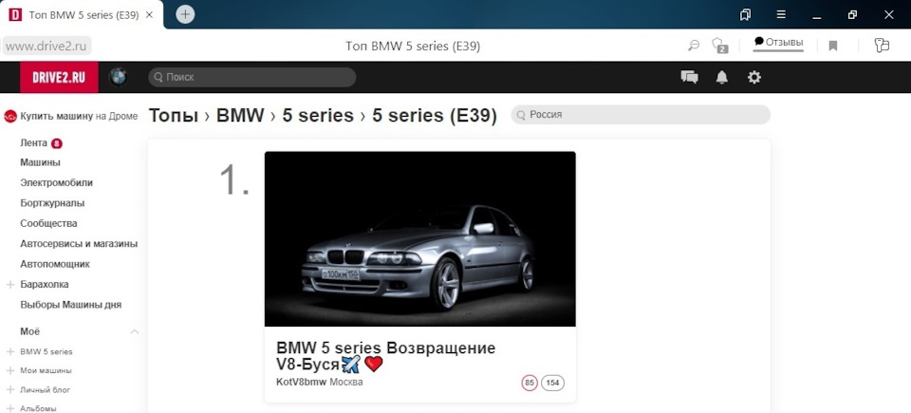The image size is (911, 413).
Task: Click the BMW logo in the header
Action: (x=119, y=77)
